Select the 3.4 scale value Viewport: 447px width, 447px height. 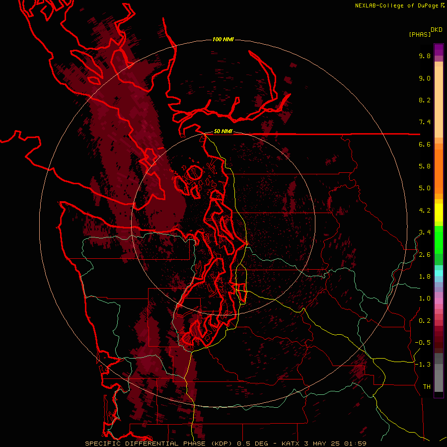pos(425,232)
